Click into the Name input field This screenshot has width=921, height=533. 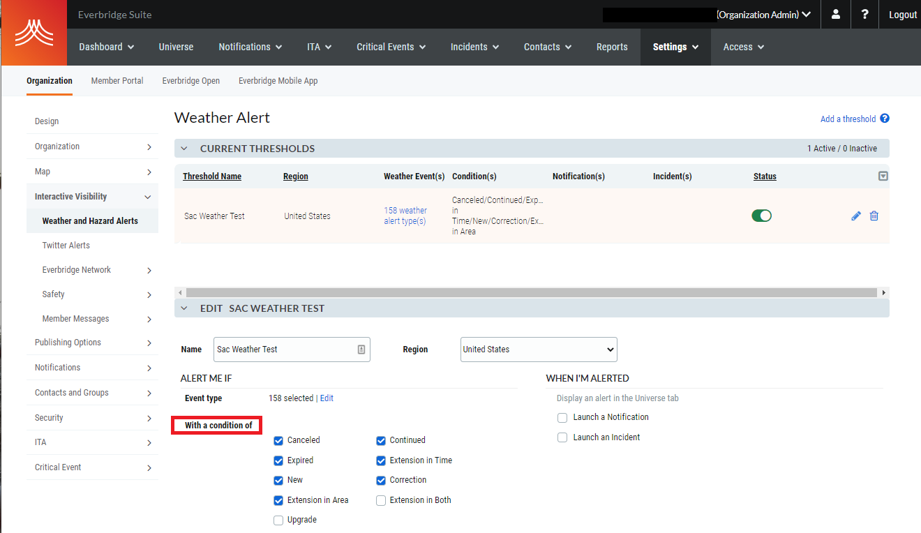click(x=292, y=350)
